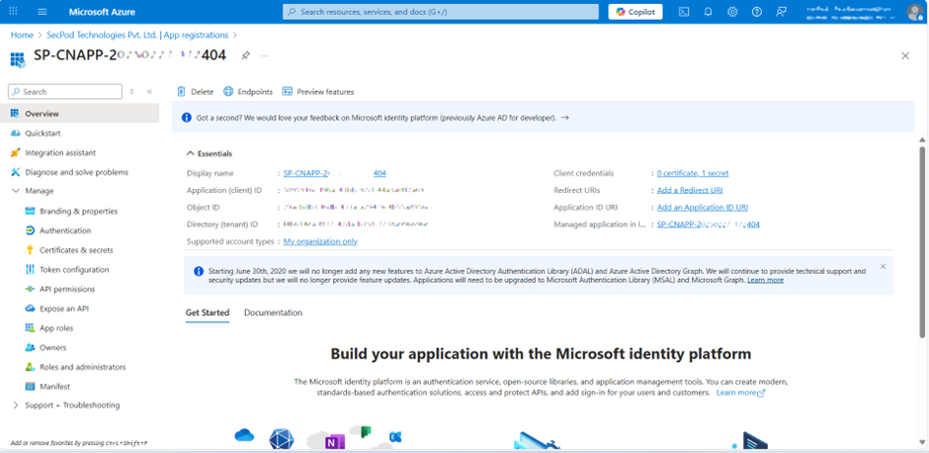Open Endpoints from the command bar
This screenshot has width=929, height=453.
[247, 91]
